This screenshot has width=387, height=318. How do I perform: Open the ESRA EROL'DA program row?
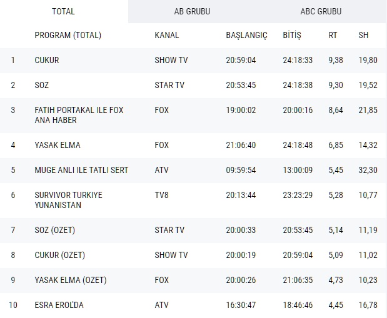coord(59,305)
